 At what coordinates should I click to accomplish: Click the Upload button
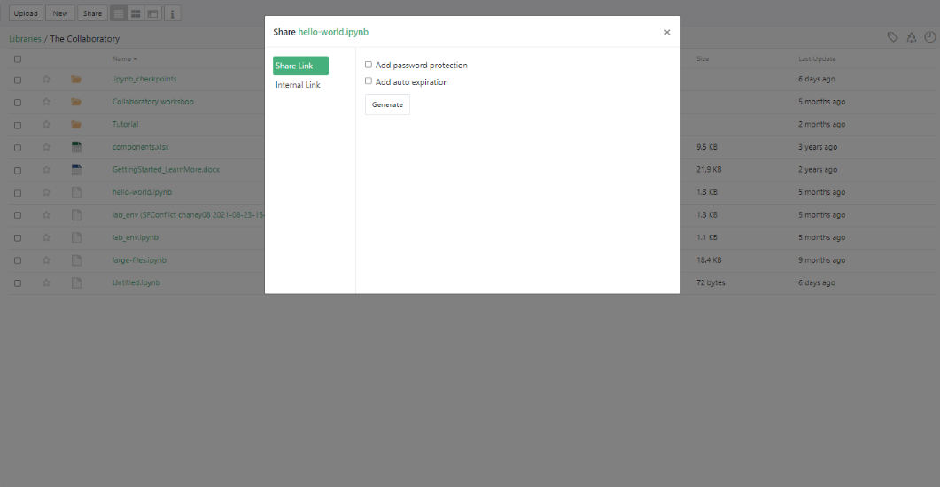[x=26, y=13]
